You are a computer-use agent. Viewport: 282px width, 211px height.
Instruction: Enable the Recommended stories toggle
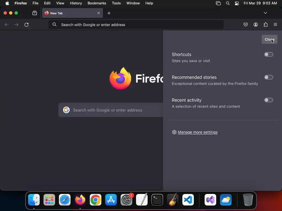tap(269, 77)
